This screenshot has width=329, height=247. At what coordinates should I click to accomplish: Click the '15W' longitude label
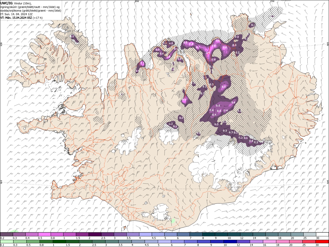coord(272,1)
